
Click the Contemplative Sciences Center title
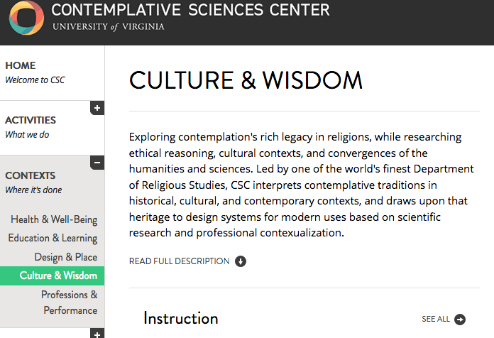coord(190,10)
